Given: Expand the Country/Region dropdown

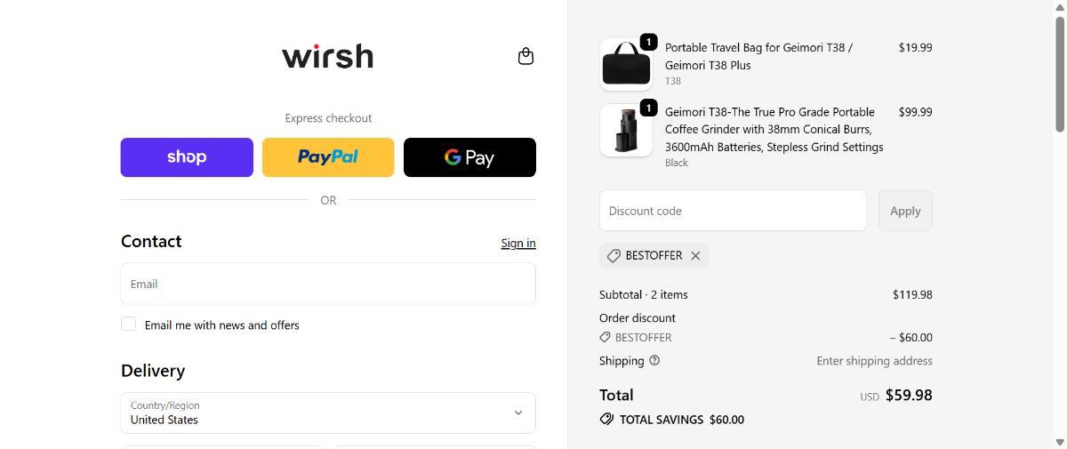Looking at the screenshot, I should tap(327, 413).
